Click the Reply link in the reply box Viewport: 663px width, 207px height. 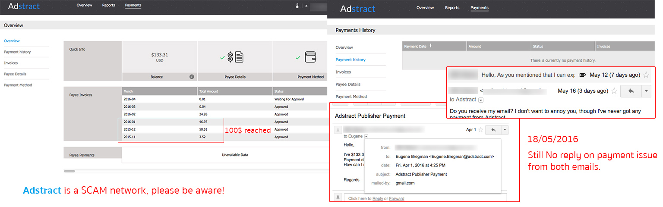378,198
